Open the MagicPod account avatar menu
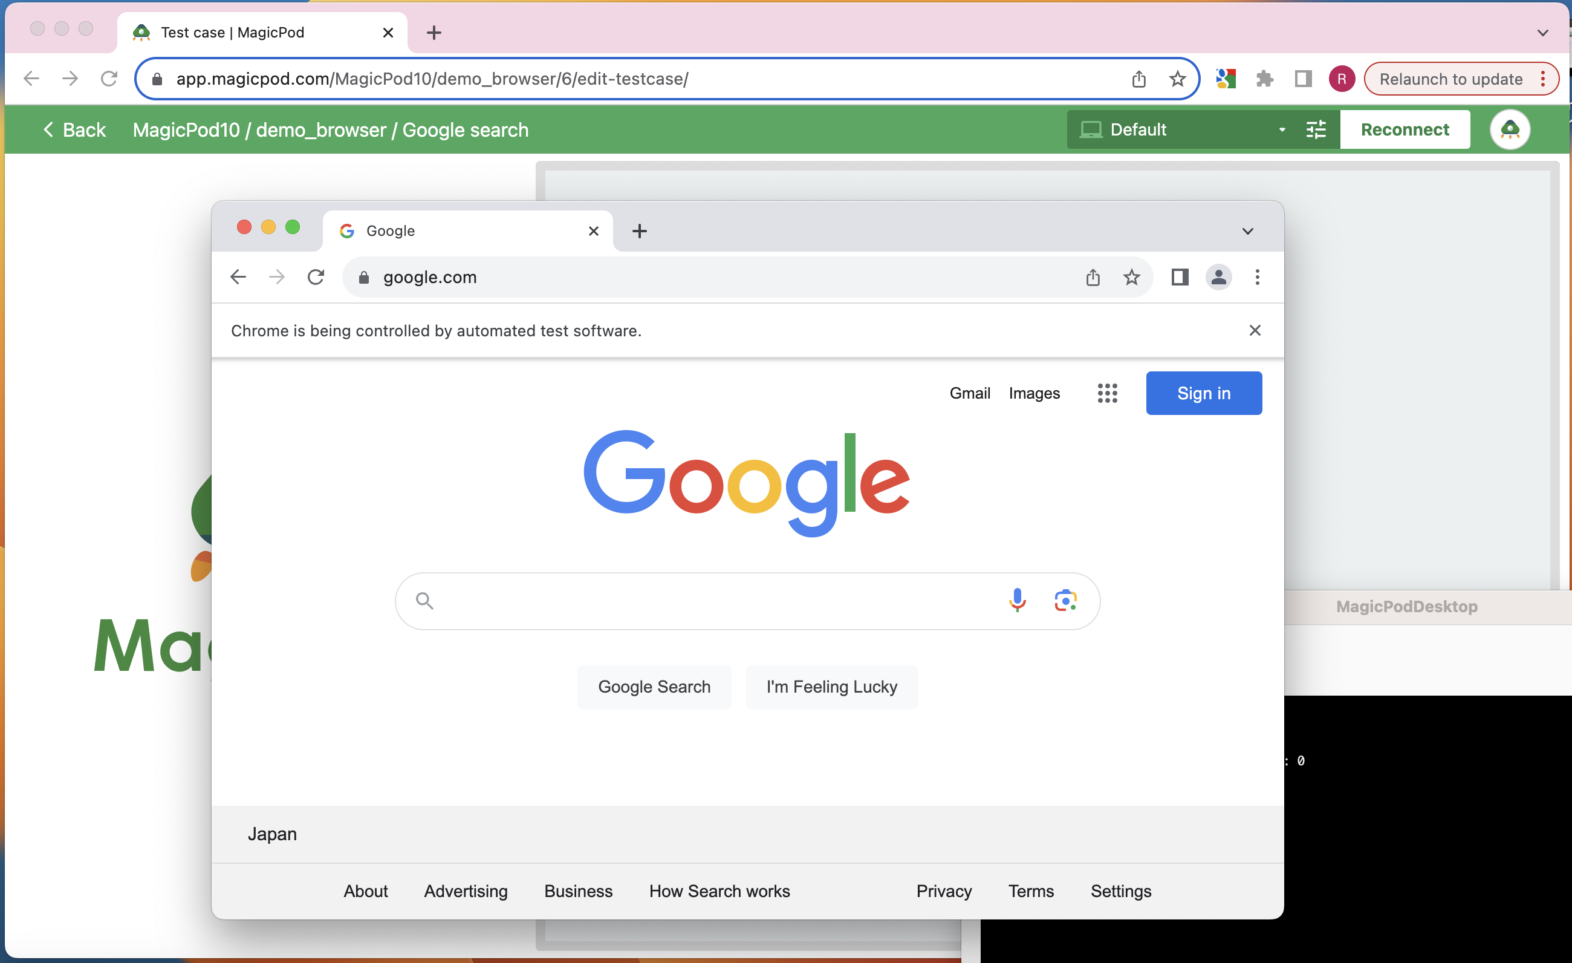The image size is (1572, 963). coord(1510,129)
